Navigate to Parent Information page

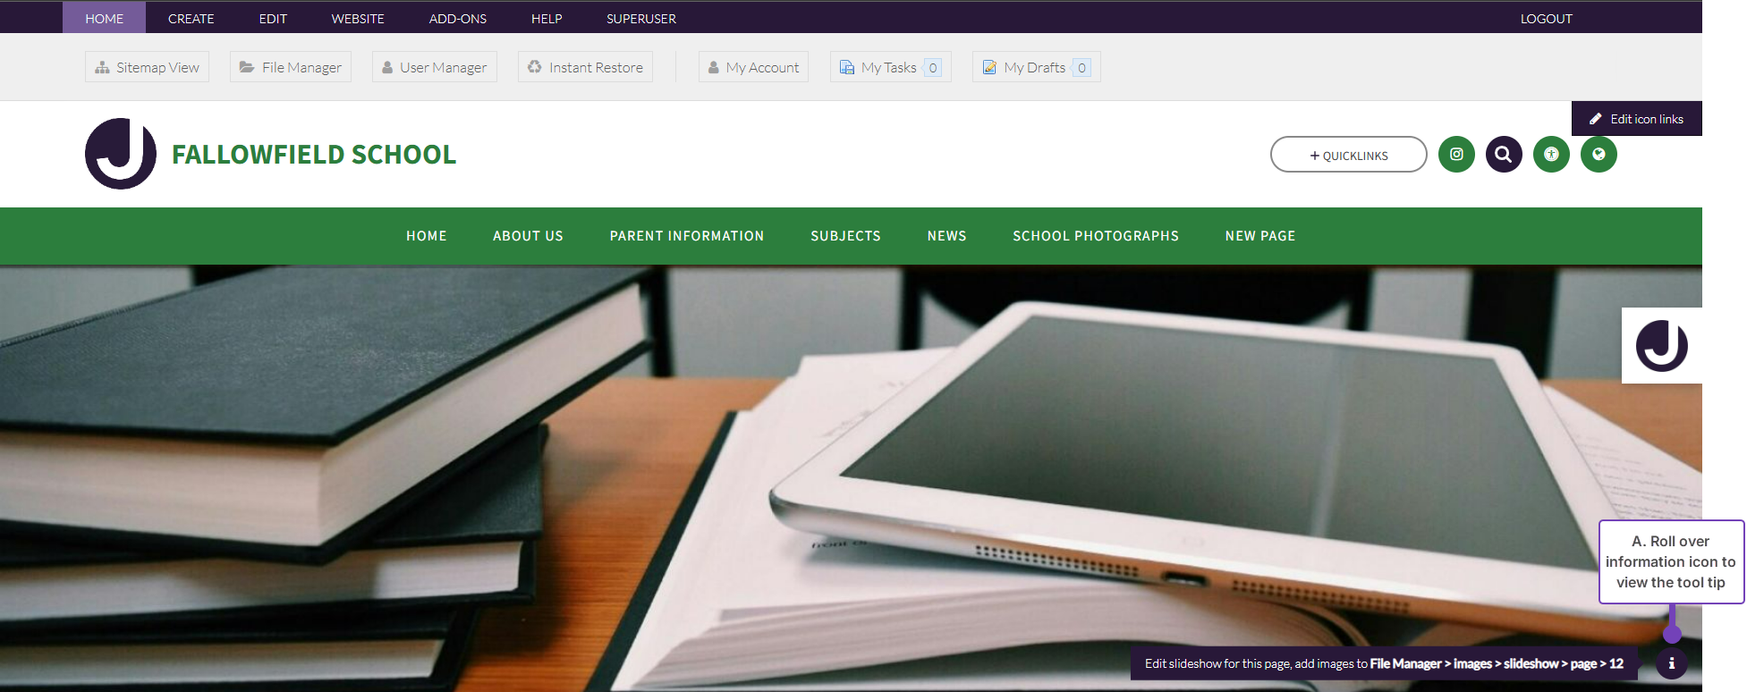[686, 236]
